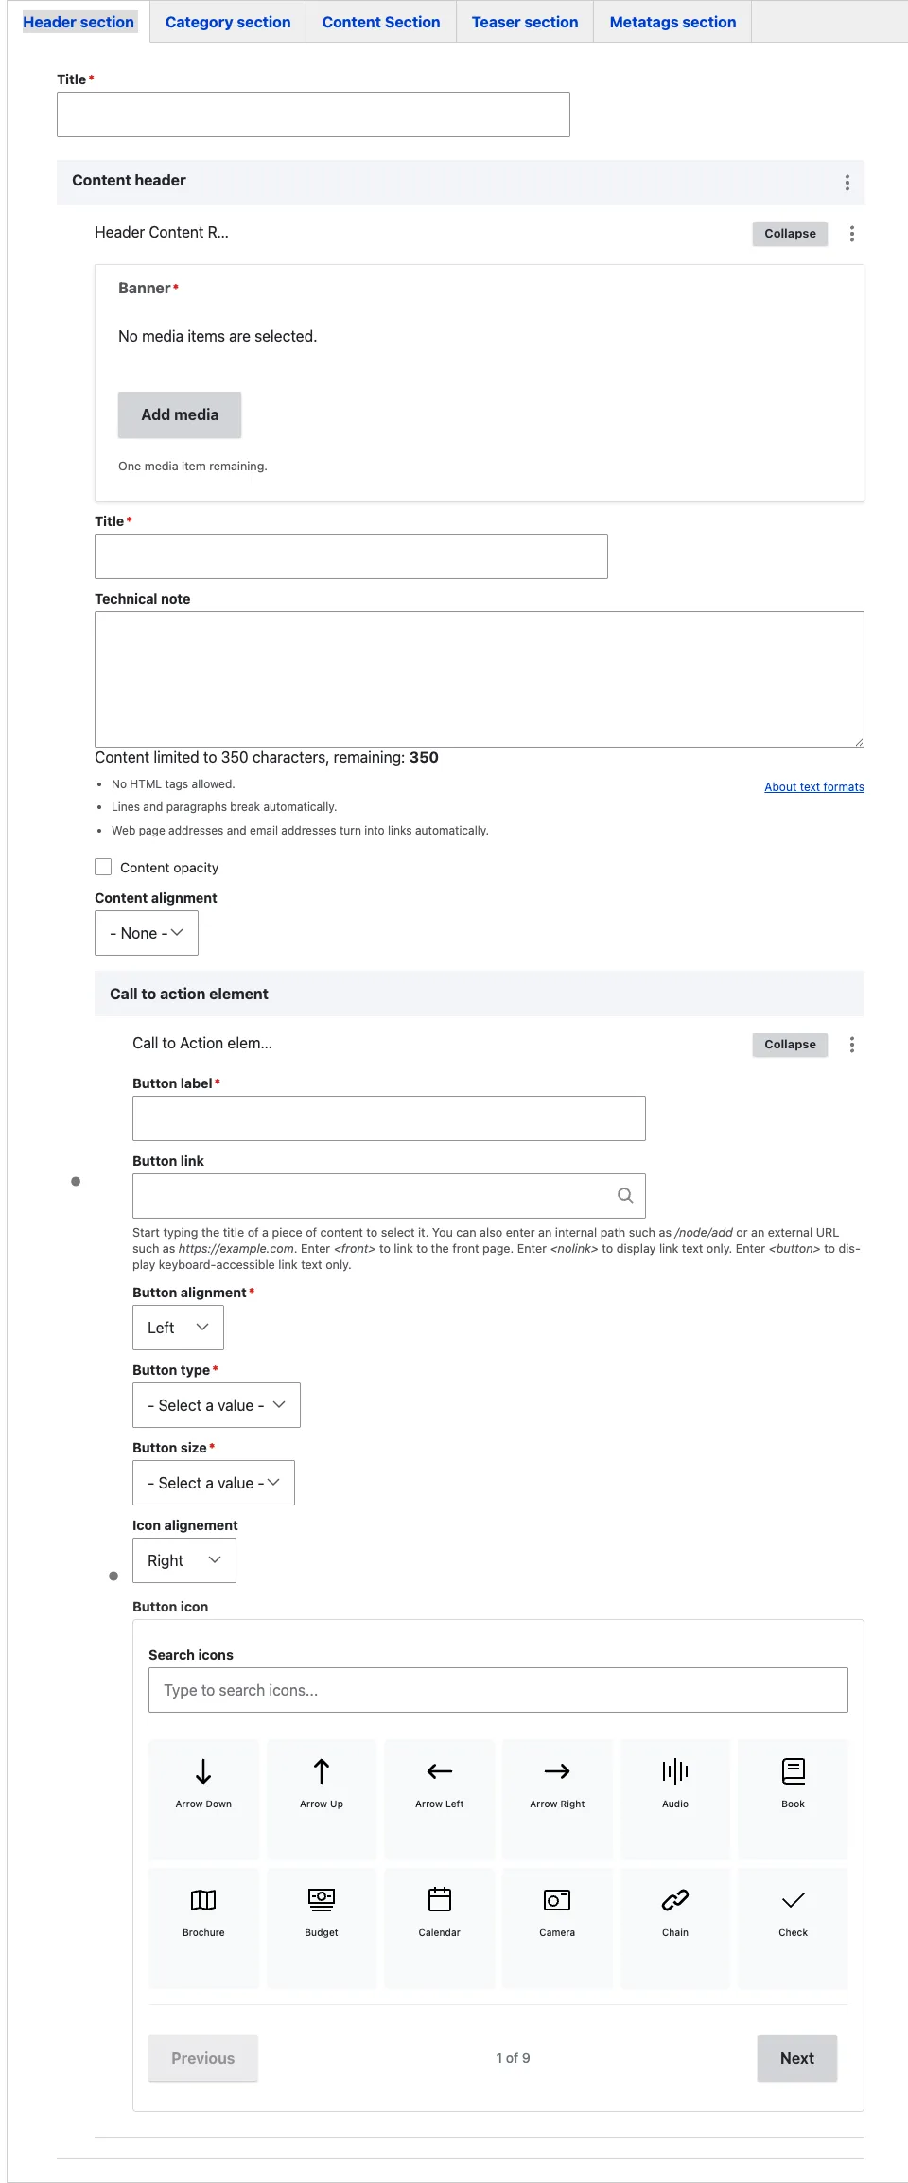This screenshot has height=2183, width=908.
Task: Choose the Brochure icon
Action: pos(203,1928)
